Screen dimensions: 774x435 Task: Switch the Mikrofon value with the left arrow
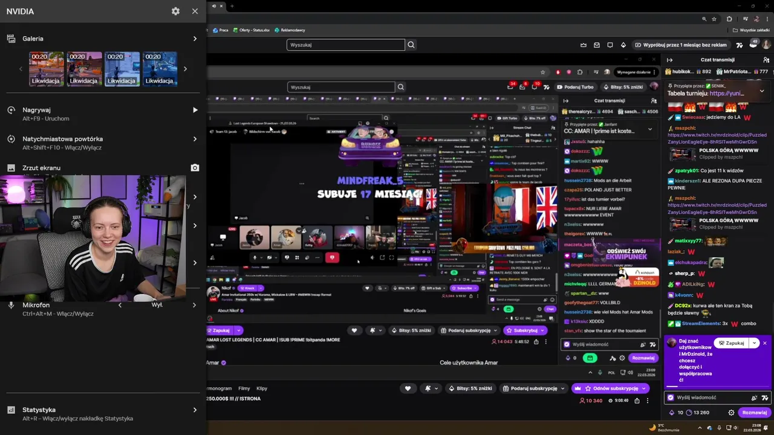[x=120, y=305]
